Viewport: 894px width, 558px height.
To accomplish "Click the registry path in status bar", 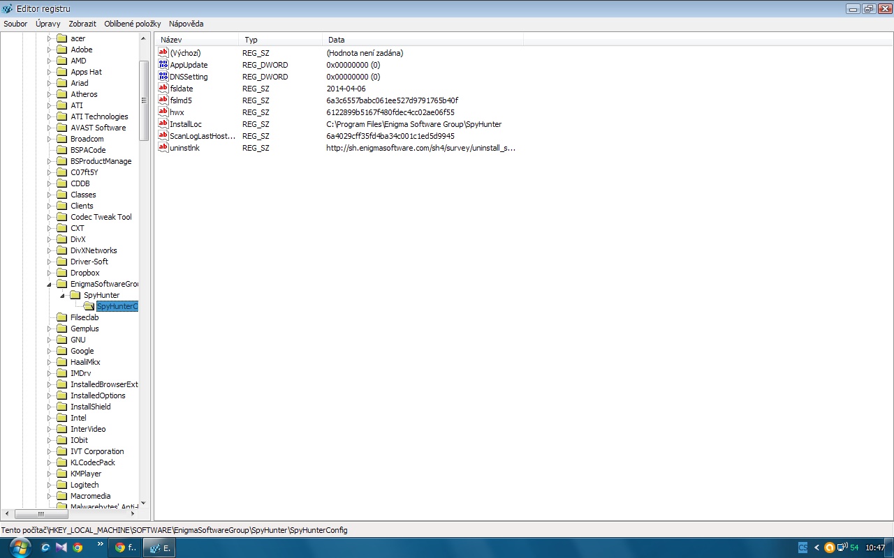I will tap(175, 530).
